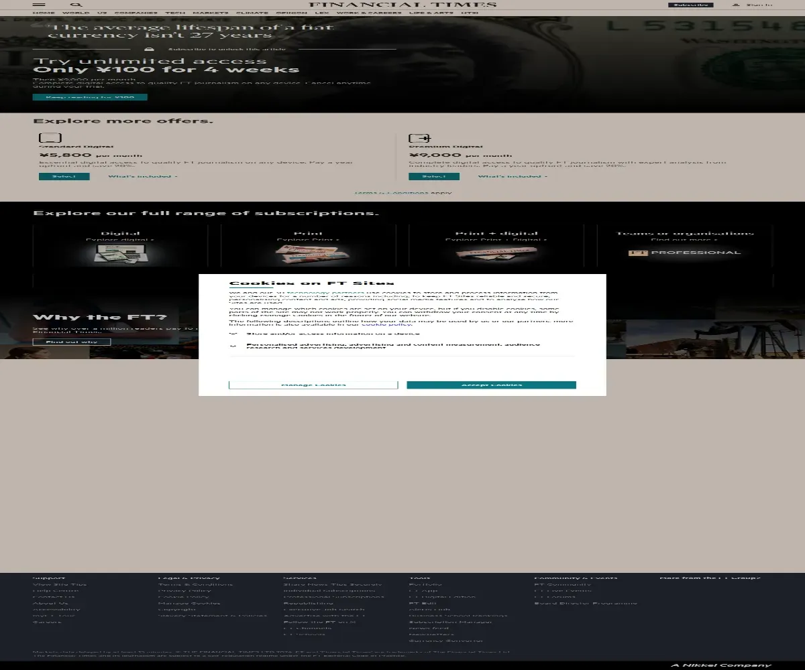This screenshot has width=805, height=670.
Task: Open the Explore Print + Digital link
Action: (496, 240)
